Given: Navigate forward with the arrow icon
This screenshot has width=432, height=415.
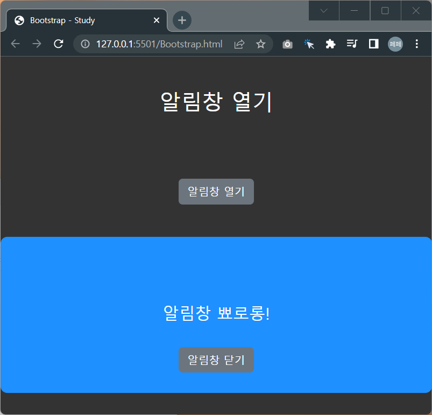Looking at the screenshot, I should (x=37, y=44).
